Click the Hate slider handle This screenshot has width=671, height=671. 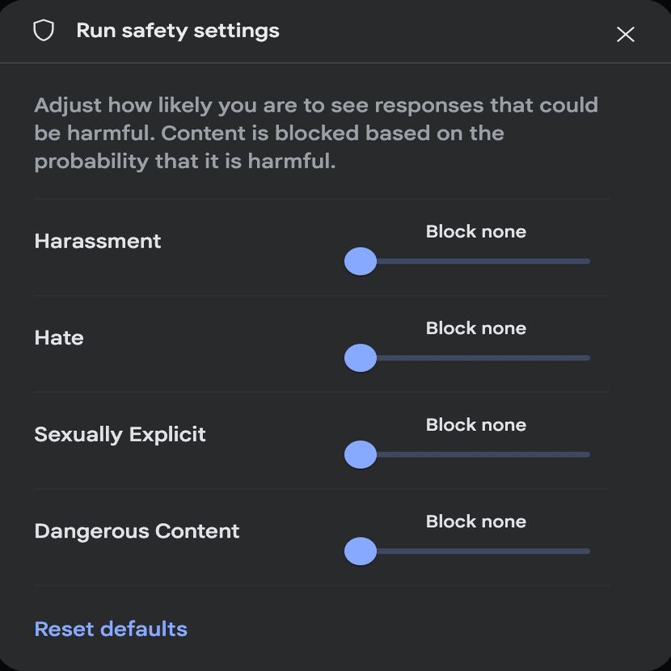361,358
